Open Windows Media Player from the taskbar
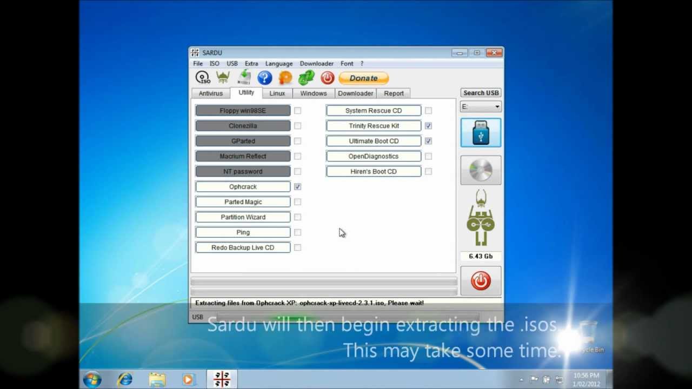Screen dimensions: 692x389 point(188,379)
